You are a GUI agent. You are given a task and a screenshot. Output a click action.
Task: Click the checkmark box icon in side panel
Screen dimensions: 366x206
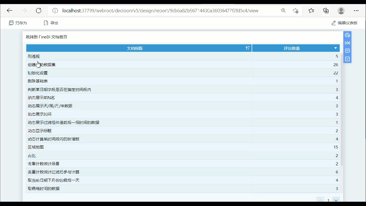[x=347, y=59]
